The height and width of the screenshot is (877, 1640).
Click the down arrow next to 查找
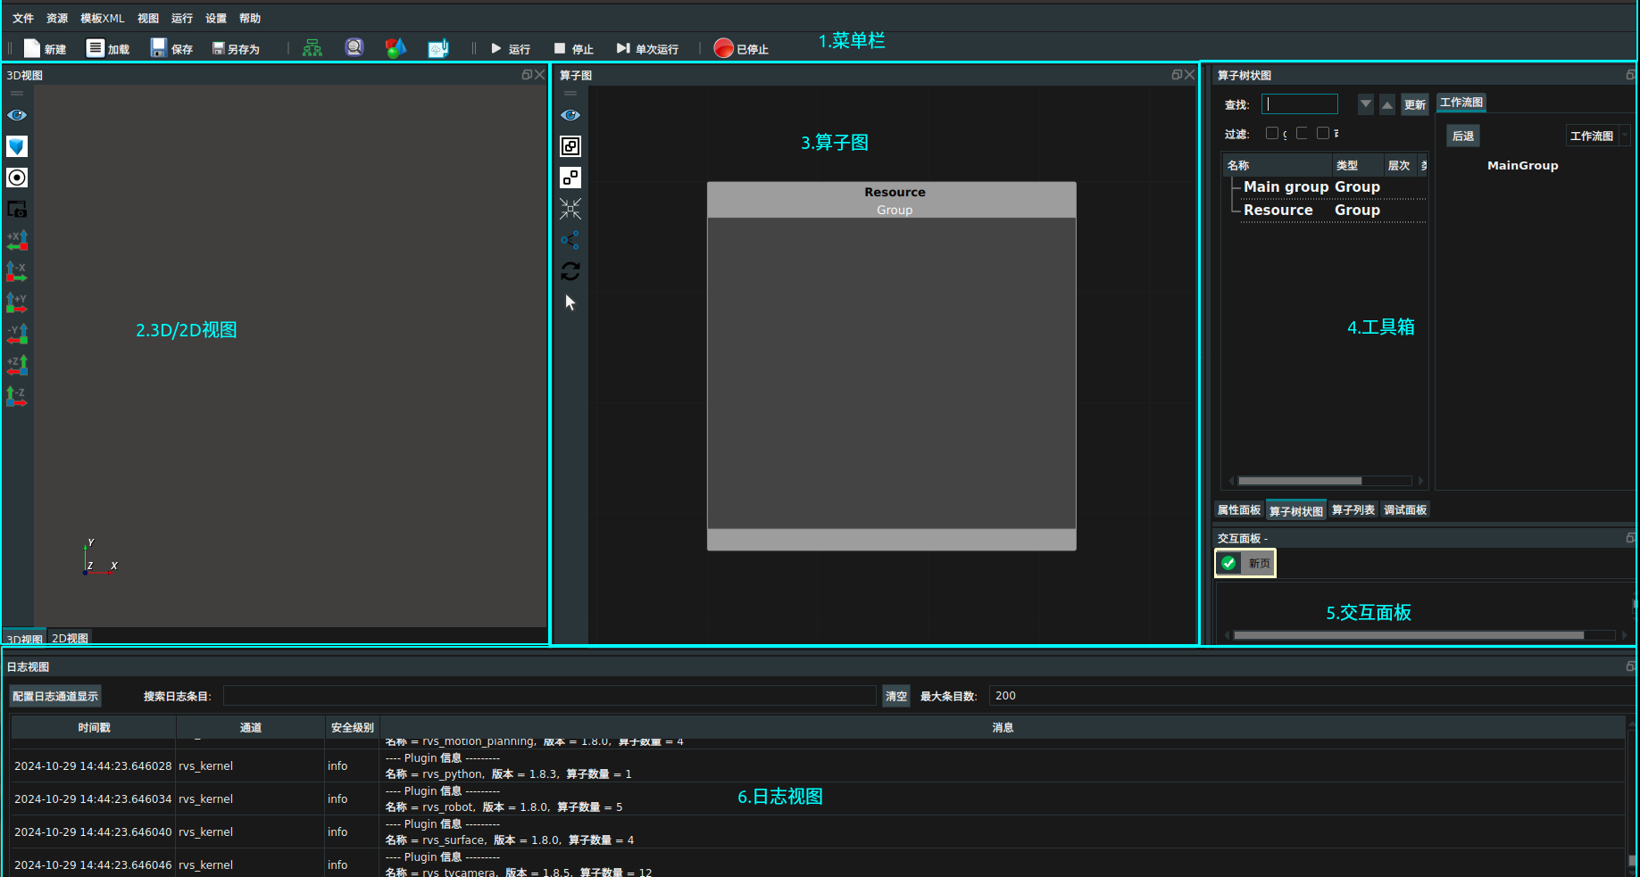pyautogui.click(x=1366, y=104)
